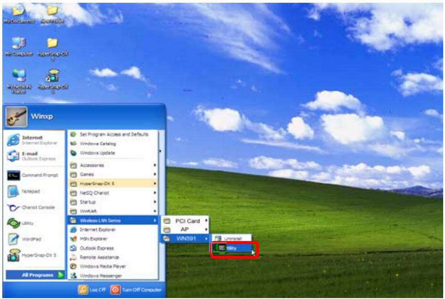This screenshot has height=299, width=445.
Task: Click the Winxp user account picture
Action: (x=17, y=117)
